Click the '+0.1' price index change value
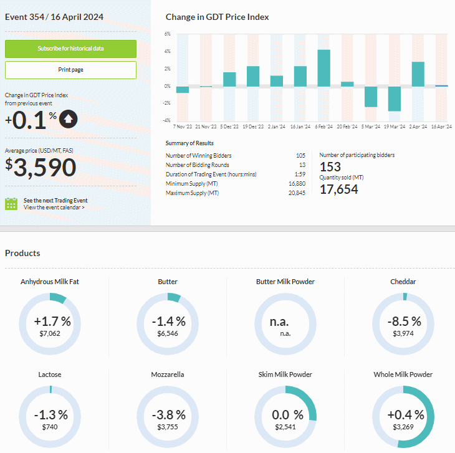 coord(26,120)
